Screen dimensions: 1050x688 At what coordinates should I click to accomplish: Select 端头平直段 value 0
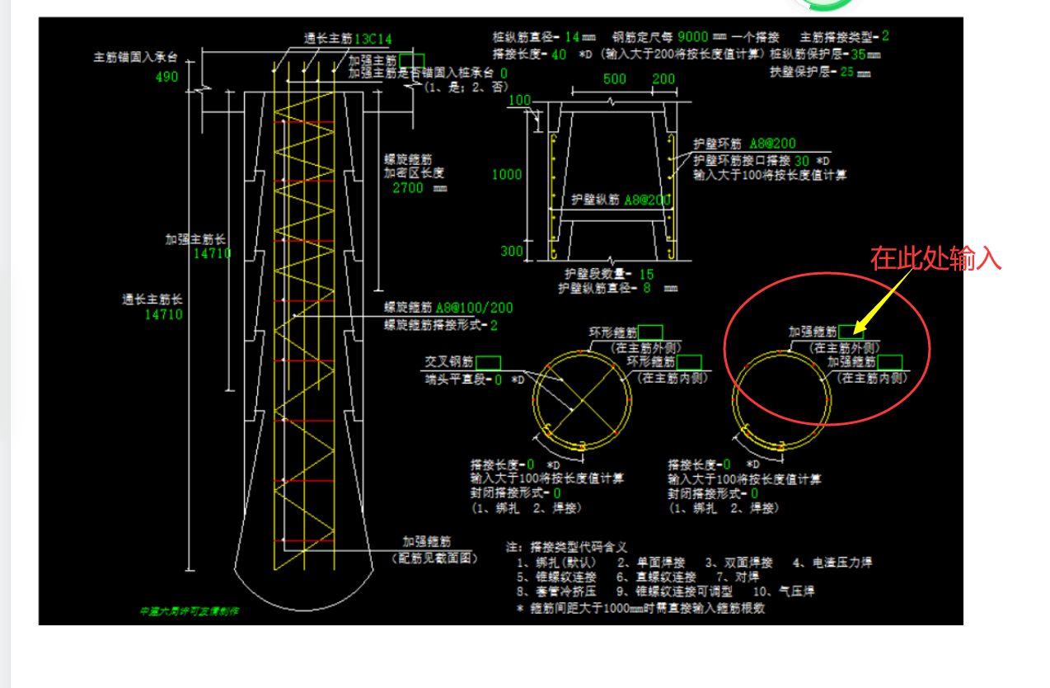(499, 380)
